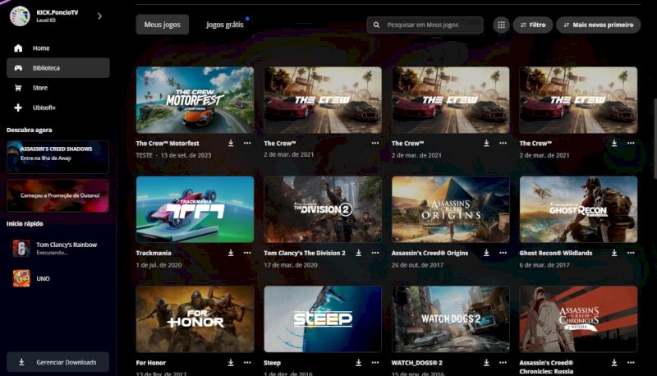The image size is (657, 376).
Task: Open the Promoção de Outono banner
Action: 57,195
